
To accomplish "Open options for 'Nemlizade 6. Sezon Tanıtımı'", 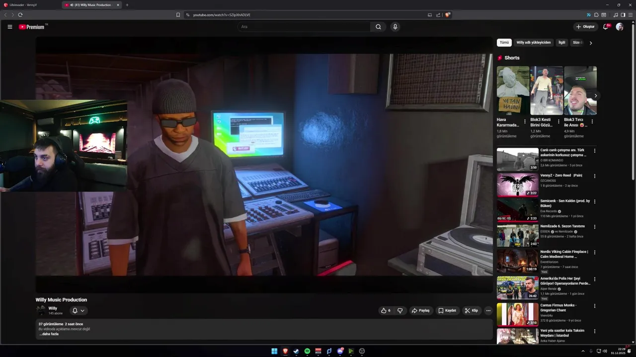I will [x=594, y=227].
